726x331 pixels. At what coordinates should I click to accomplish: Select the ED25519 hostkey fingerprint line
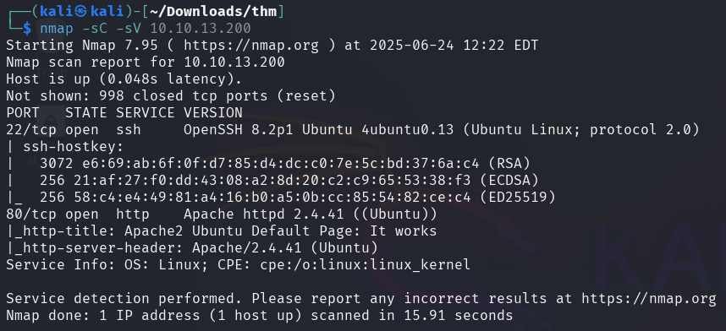[298, 198]
